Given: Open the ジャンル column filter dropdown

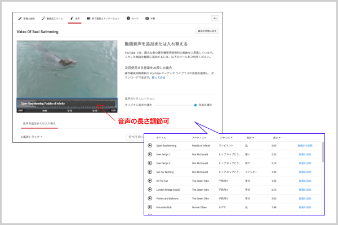Looking at the screenshot, I should tap(226, 138).
